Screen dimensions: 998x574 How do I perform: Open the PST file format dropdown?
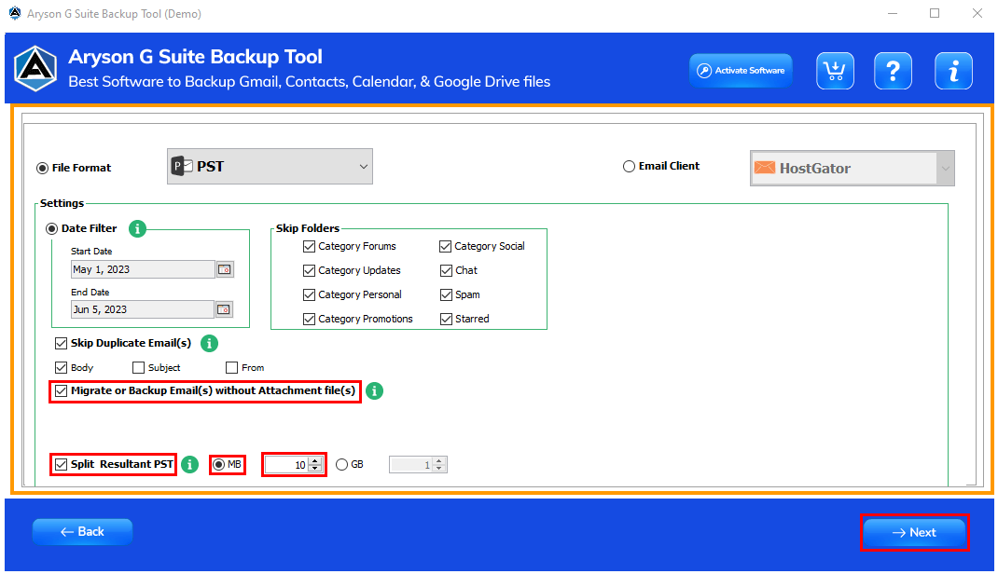pos(270,167)
